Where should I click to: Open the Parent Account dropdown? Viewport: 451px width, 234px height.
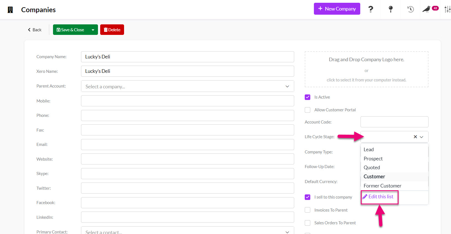coord(188,86)
